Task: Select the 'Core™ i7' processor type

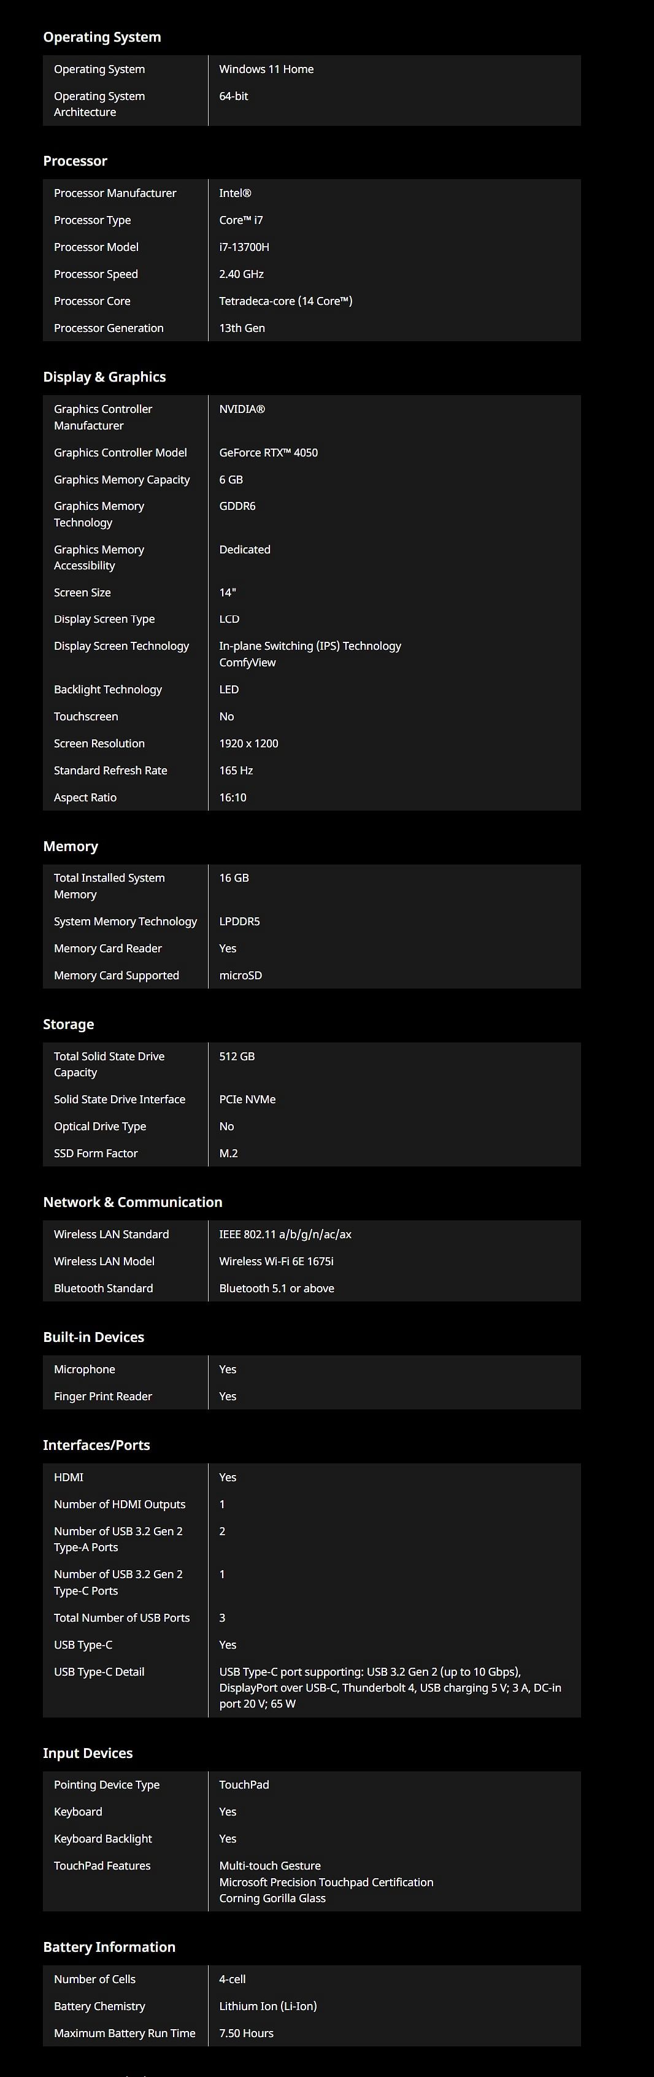Action: click(241, 220)
